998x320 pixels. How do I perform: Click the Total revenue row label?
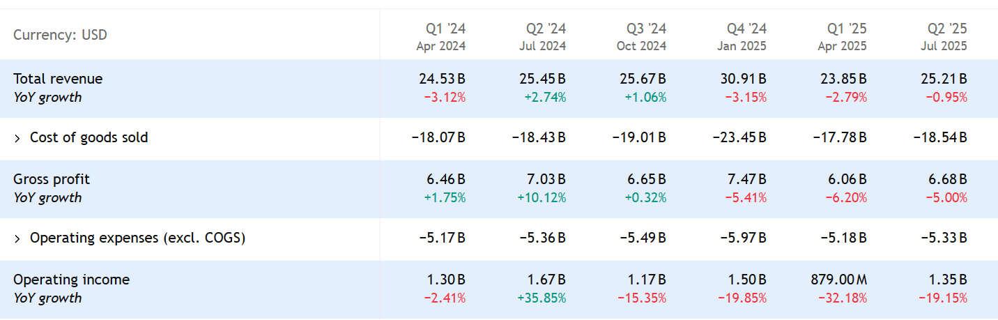coord(58,79)
